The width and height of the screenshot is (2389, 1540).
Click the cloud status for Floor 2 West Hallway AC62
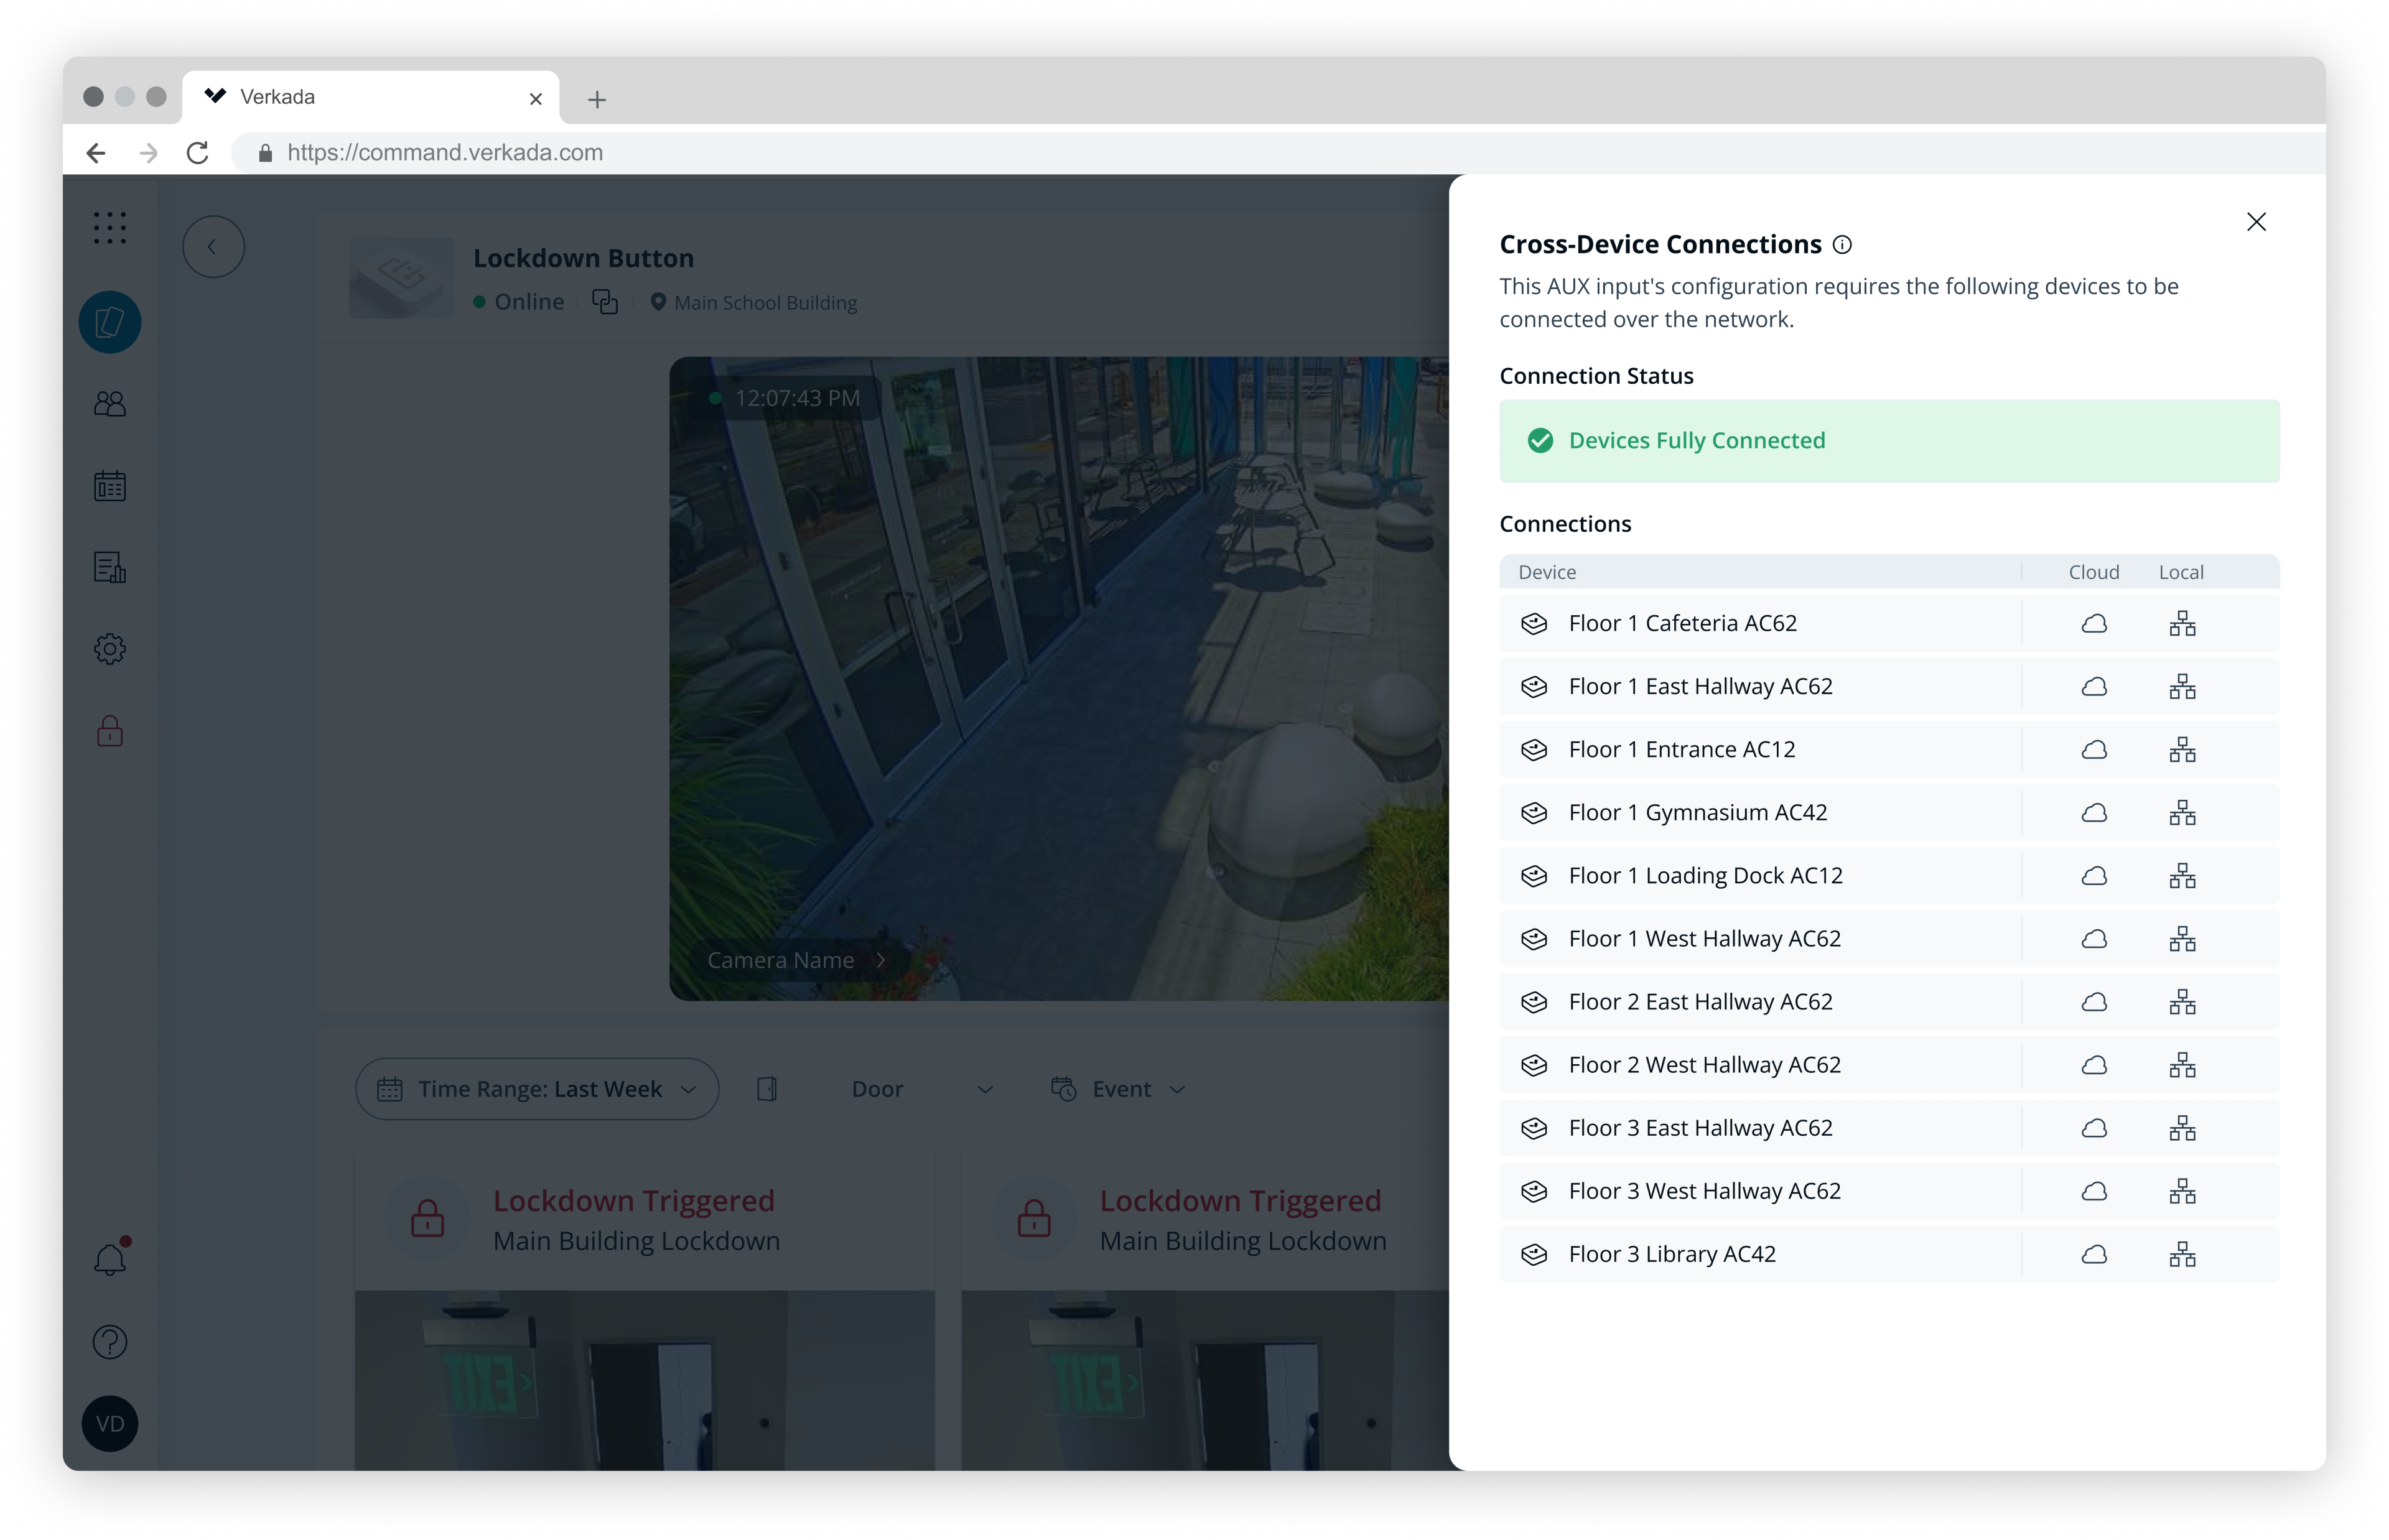pyautogui.click(x=2095, y=1065)
